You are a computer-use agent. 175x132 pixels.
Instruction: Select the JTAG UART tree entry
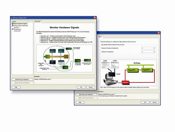click(x=17, y=31)
